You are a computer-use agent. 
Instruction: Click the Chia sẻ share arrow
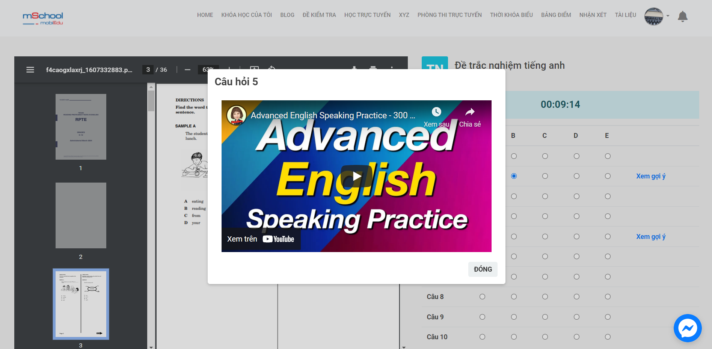click(470, 112)
